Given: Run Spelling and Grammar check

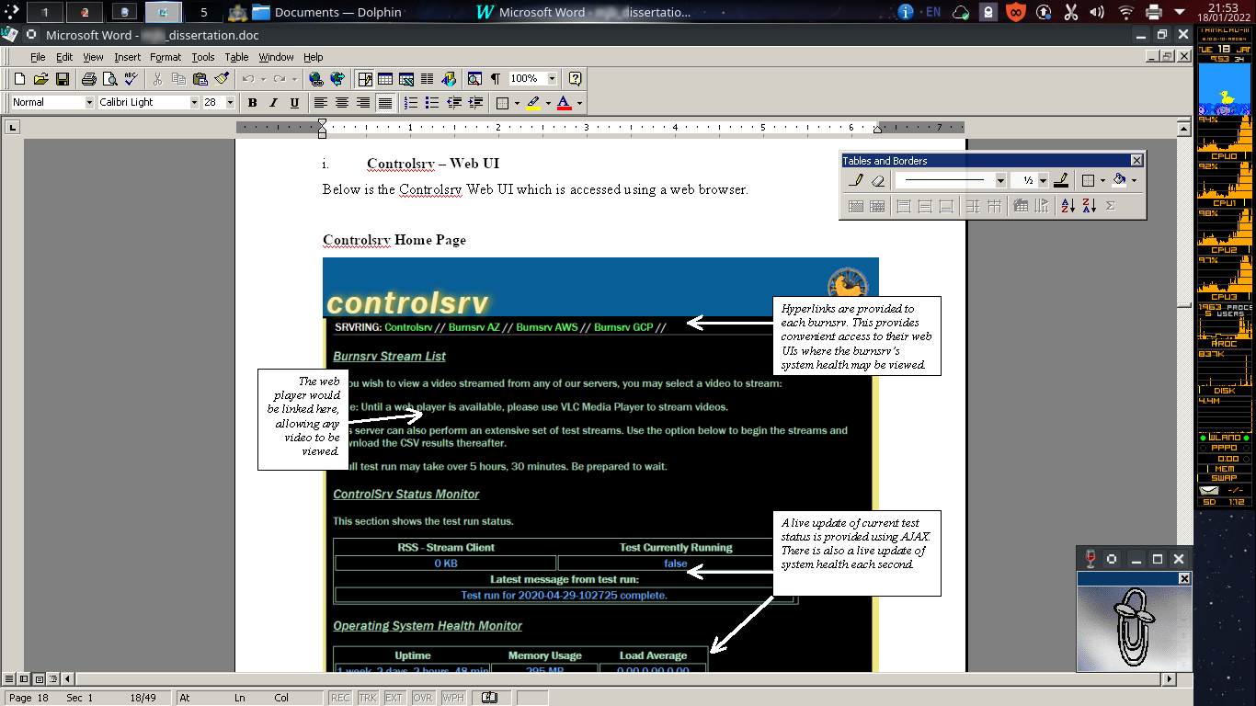Looking at the screenshot, I should pyautogui.click(x=131, y=79).
